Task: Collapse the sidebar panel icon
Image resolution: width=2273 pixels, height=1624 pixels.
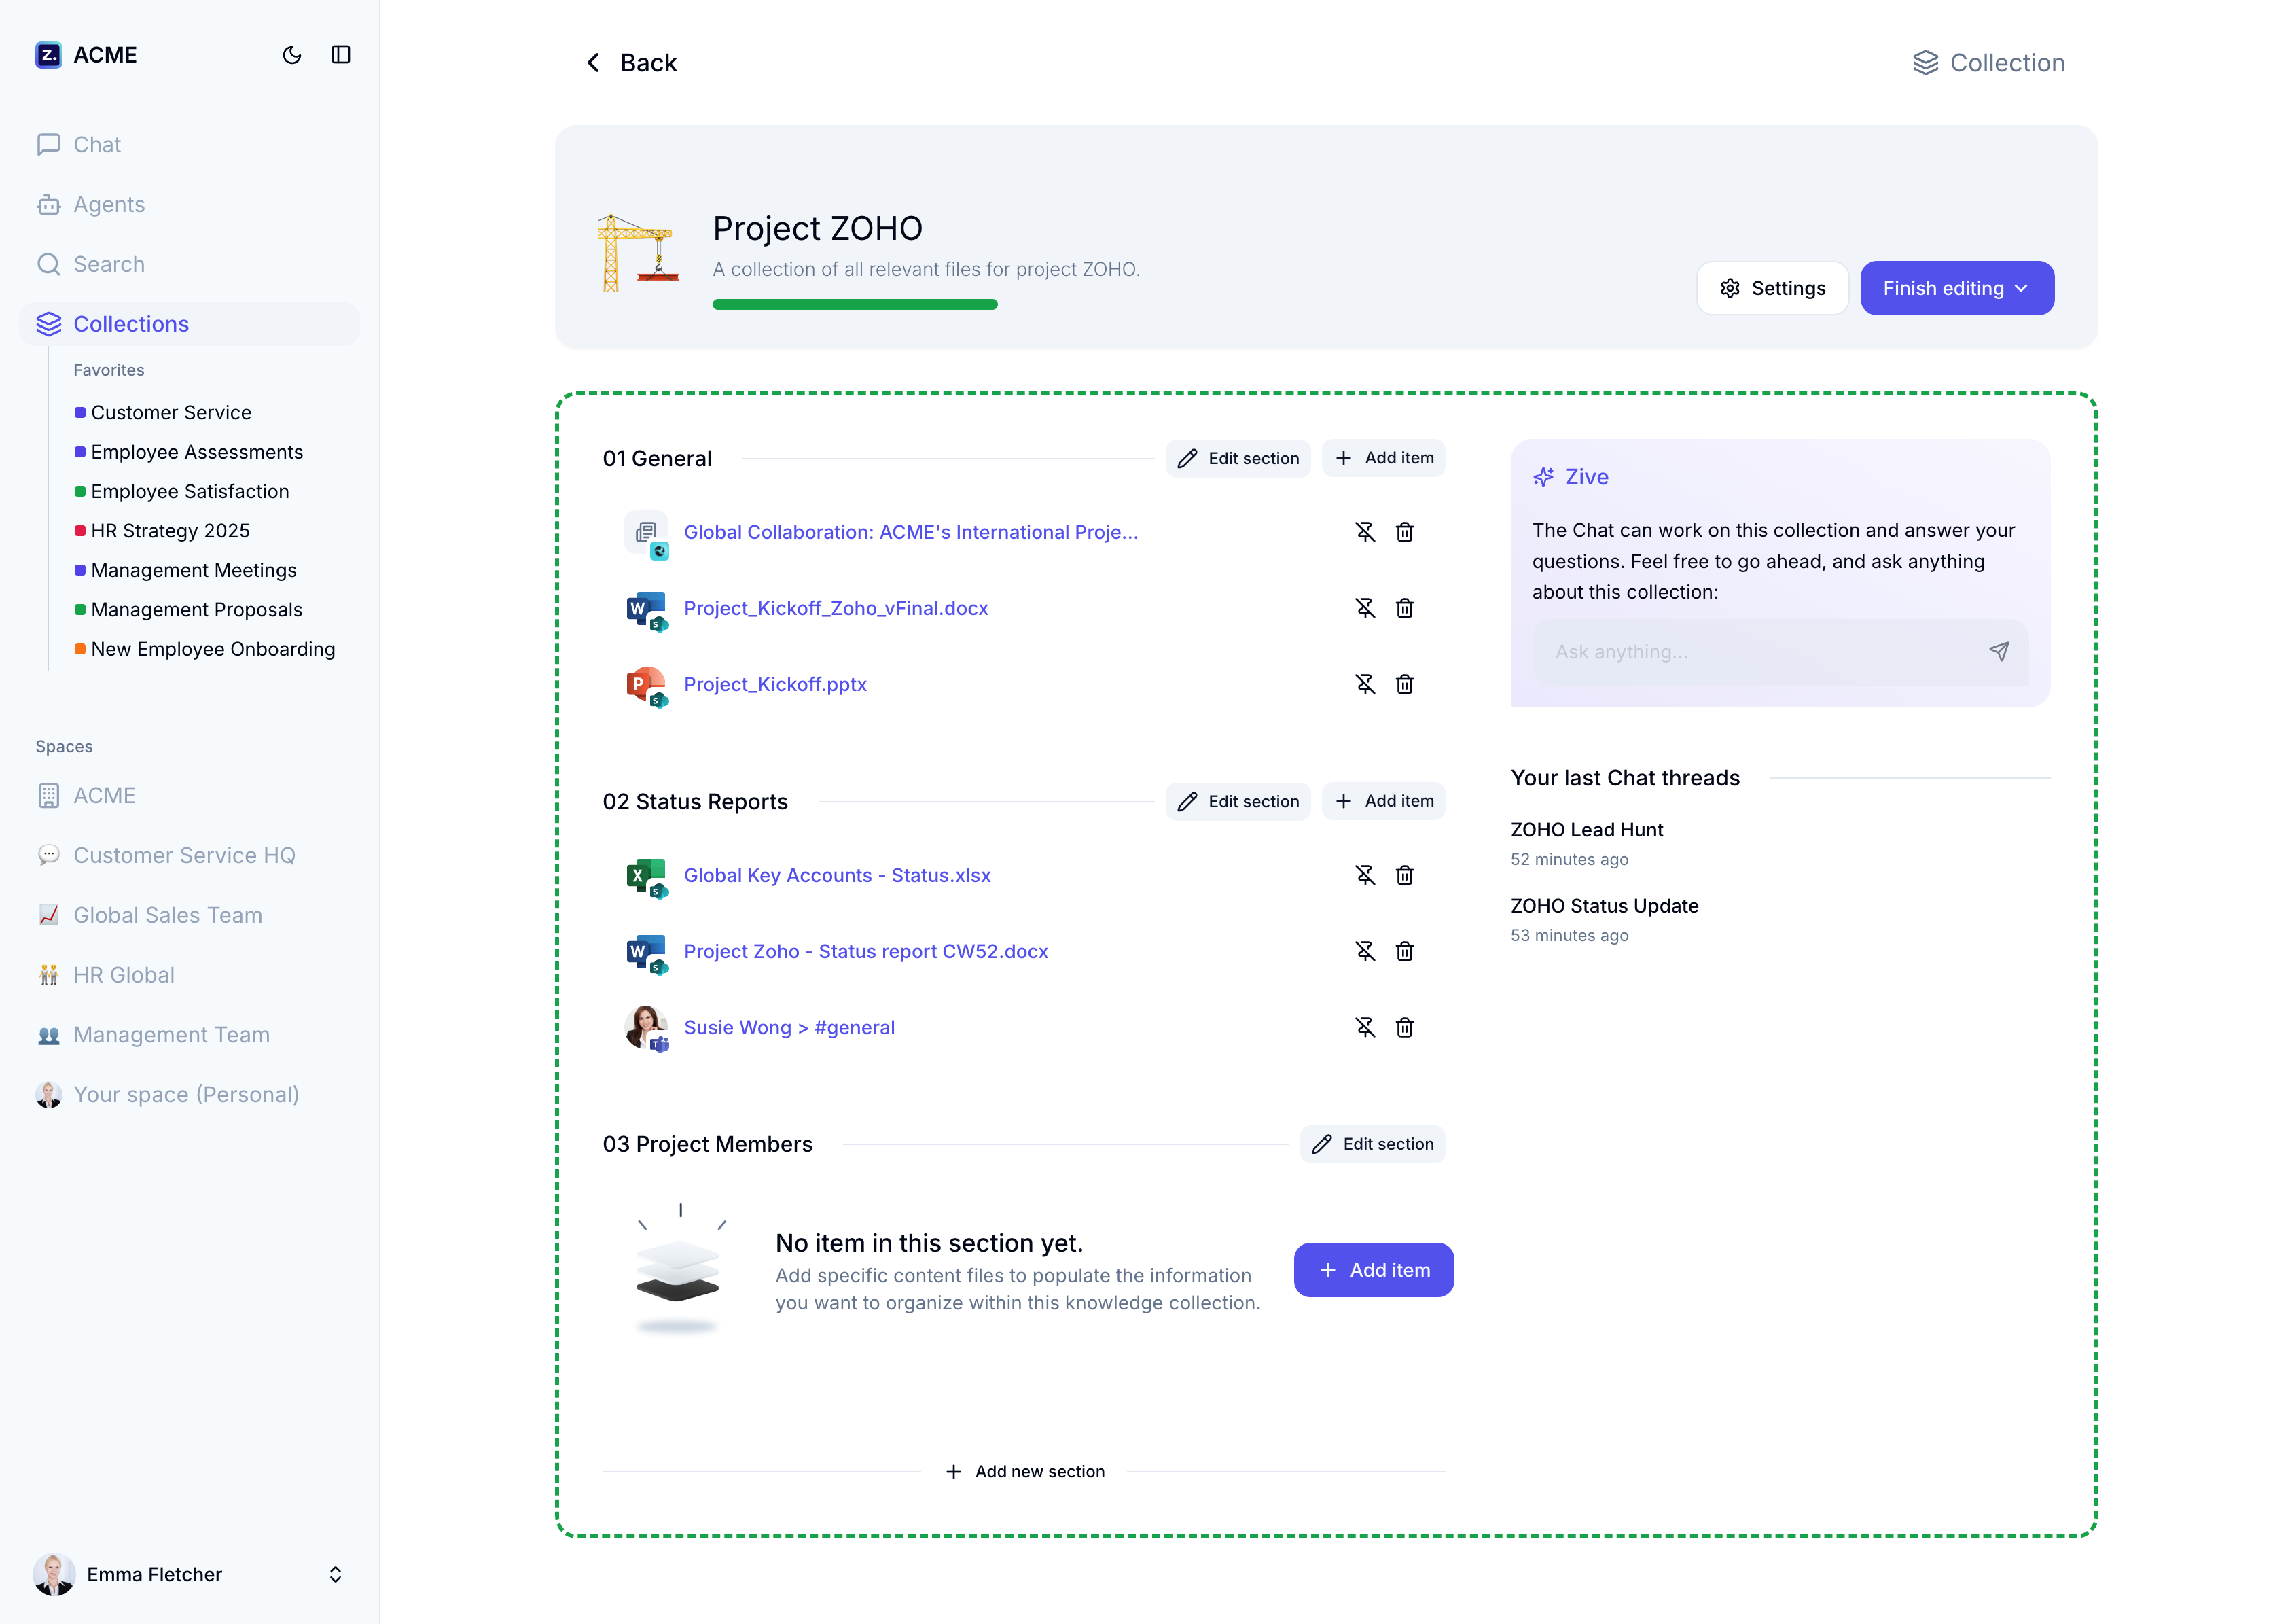Action: coord(341,55)
